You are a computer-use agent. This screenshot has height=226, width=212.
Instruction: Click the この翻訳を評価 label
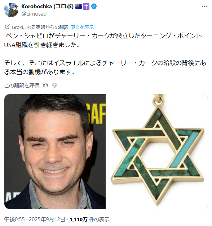click(x=22, y=85)
